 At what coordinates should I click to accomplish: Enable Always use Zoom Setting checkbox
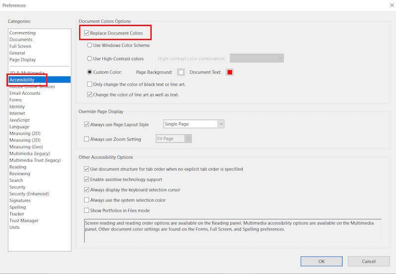coord(87,139)
